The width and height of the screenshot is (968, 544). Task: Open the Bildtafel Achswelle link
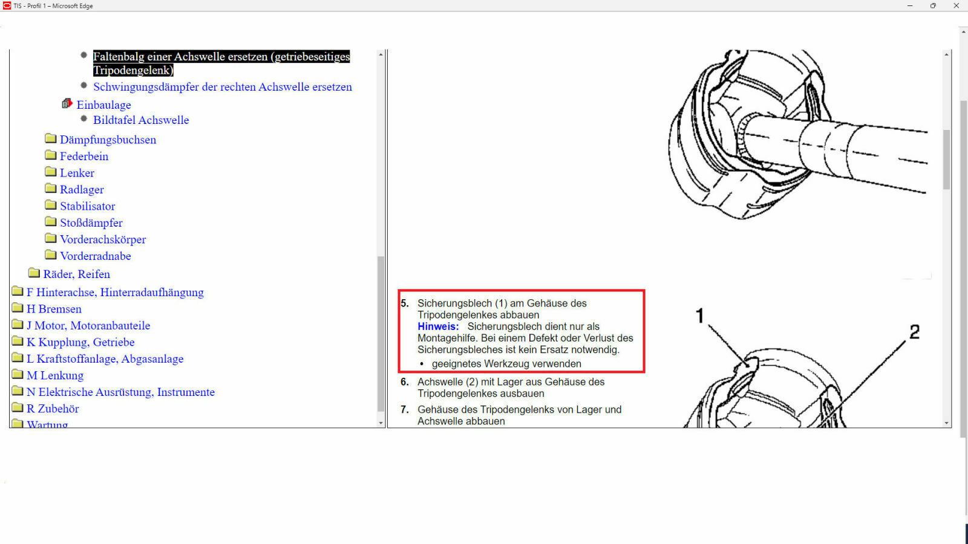tap(141, 120)
